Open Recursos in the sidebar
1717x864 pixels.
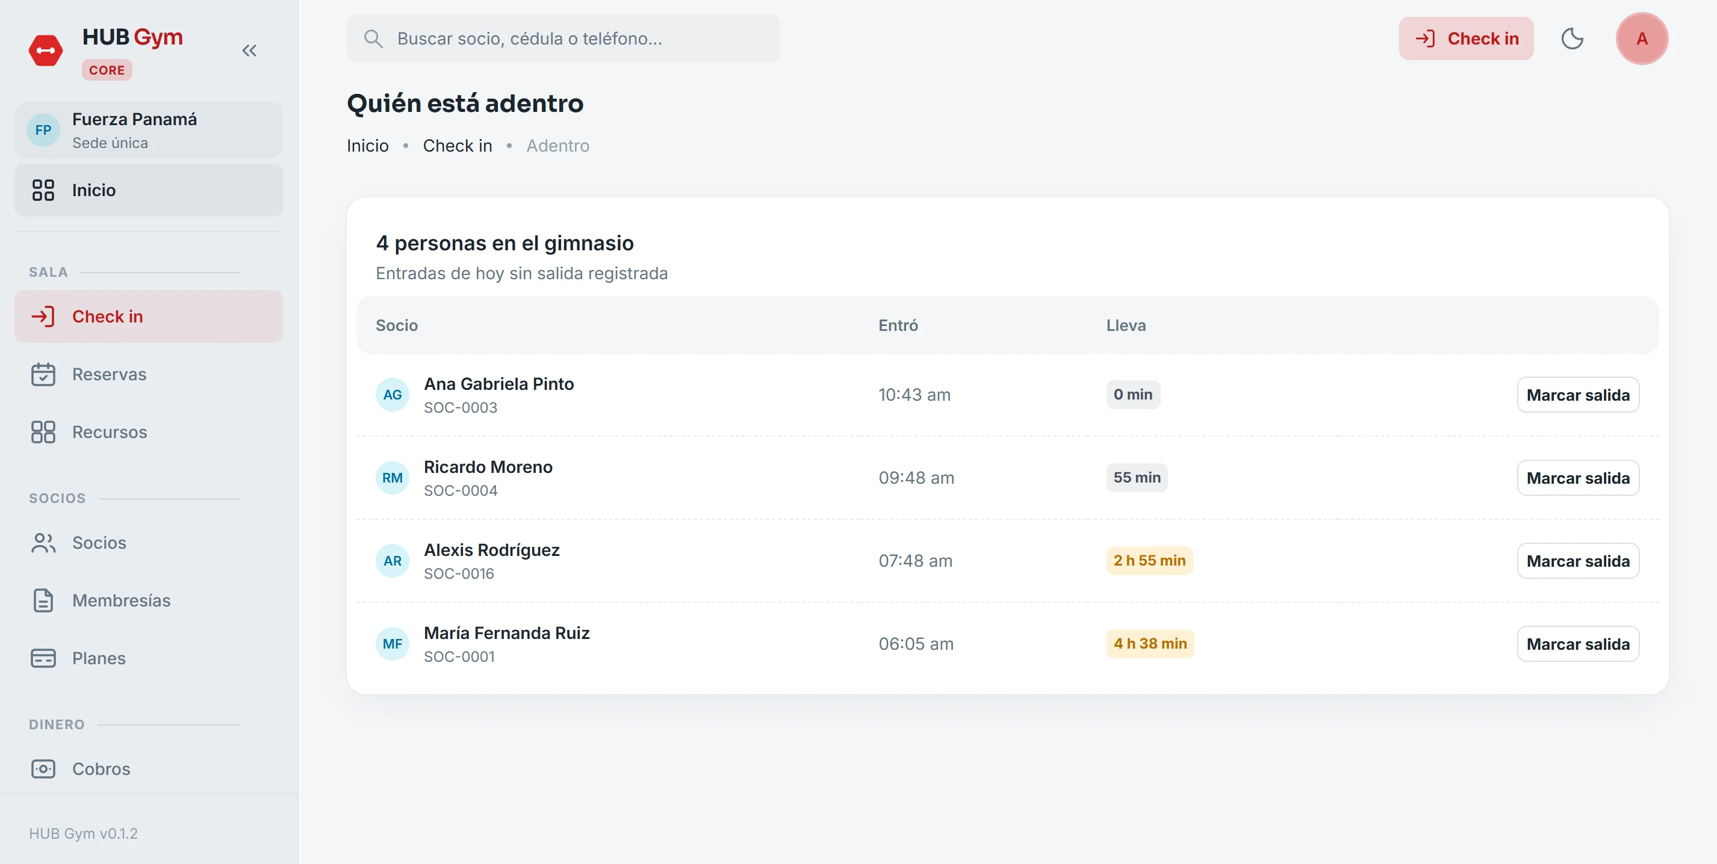[x=149, y=431]
